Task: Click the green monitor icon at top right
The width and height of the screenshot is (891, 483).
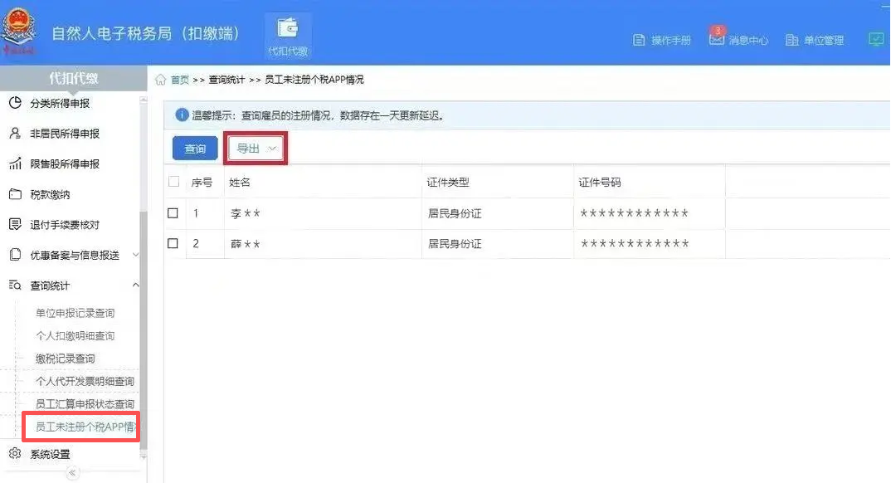Action: [876, 39]
